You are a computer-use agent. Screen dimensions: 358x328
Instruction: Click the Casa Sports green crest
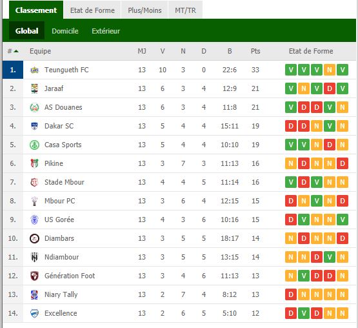[34, 145]
